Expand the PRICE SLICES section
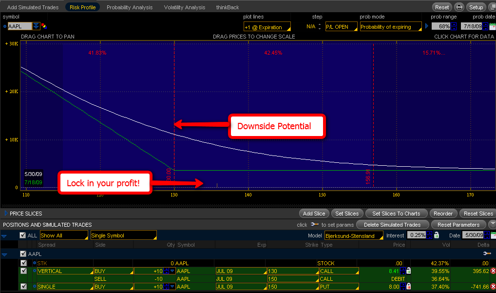 (6, 214)
